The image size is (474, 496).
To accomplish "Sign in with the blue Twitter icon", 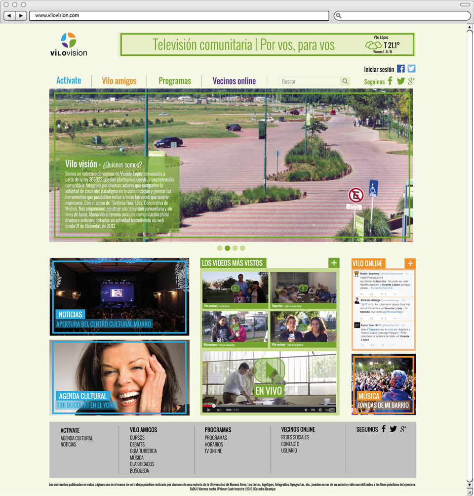I will 411,69.
